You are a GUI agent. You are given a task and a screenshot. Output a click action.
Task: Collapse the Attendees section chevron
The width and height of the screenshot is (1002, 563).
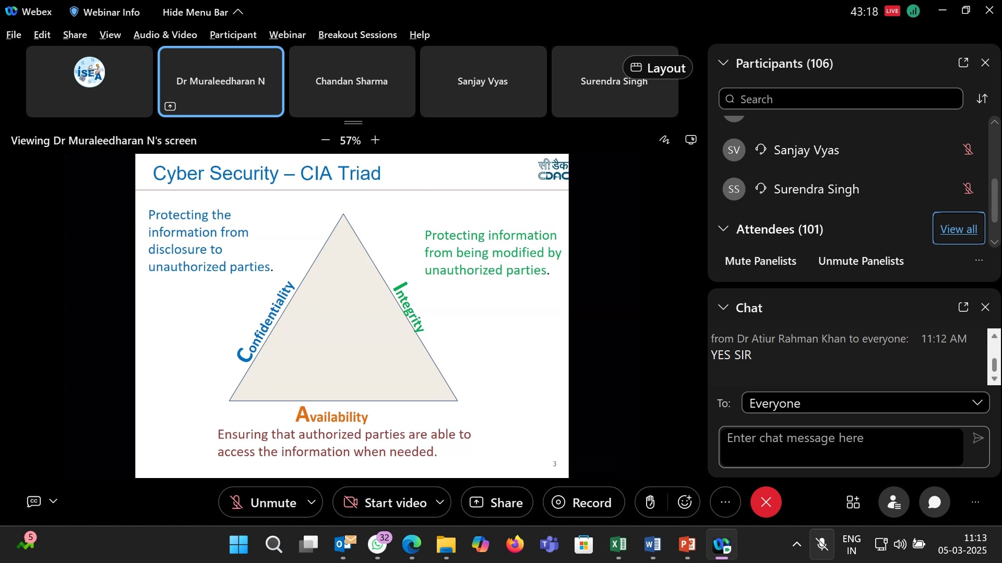pyautogui.click(x=723, y=229)
